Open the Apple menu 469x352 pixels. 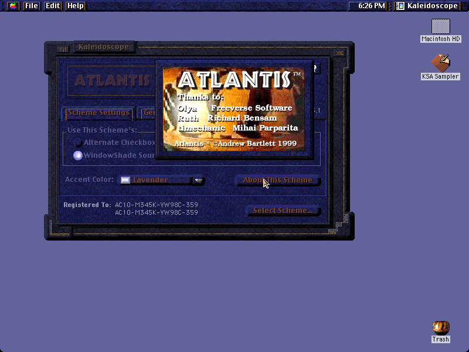click(13, 6)
